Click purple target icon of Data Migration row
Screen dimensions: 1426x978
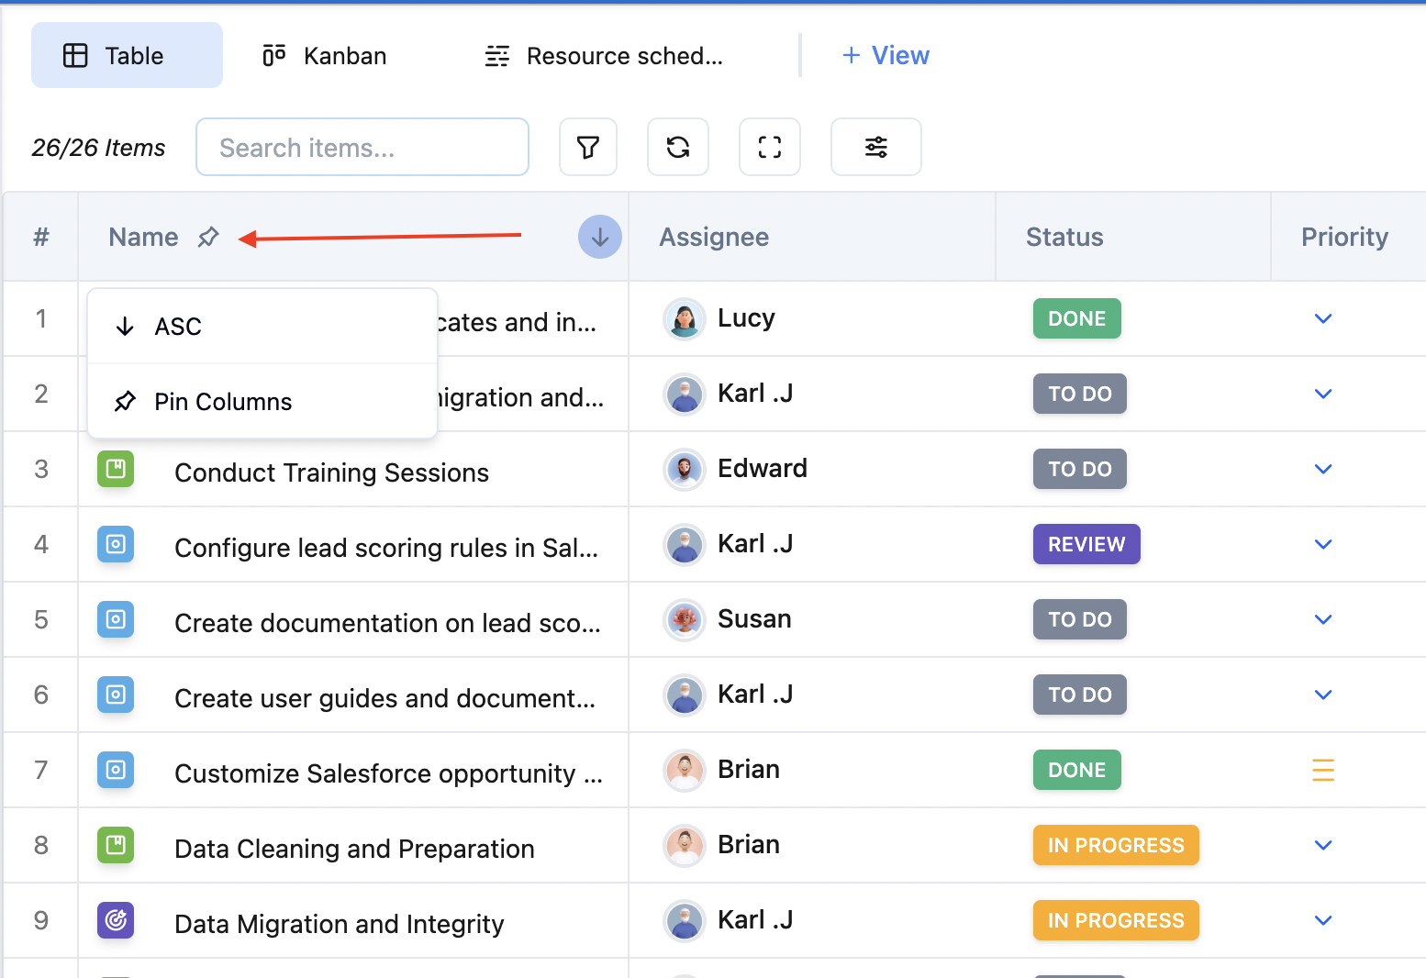[x=116, y=920]
